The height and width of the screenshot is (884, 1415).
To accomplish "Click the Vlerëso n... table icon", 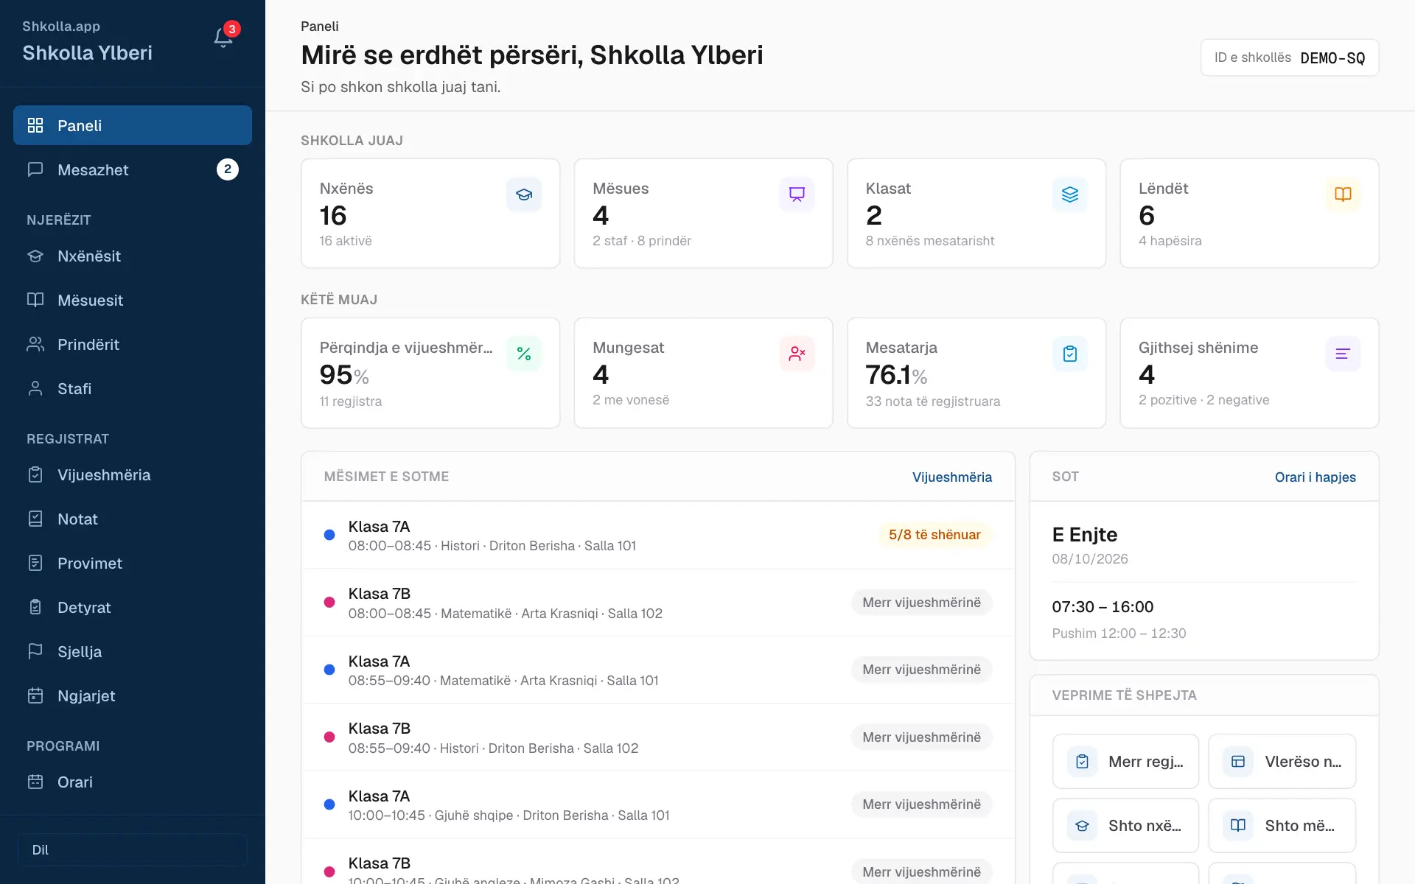I will pyautogui.click(x=1238, y=762).
